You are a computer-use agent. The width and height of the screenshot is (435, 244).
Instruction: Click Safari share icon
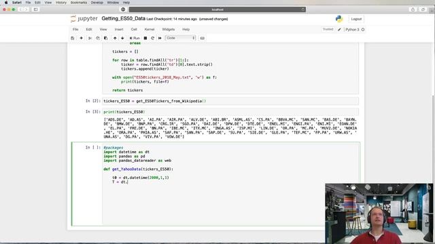pos(413,9)
